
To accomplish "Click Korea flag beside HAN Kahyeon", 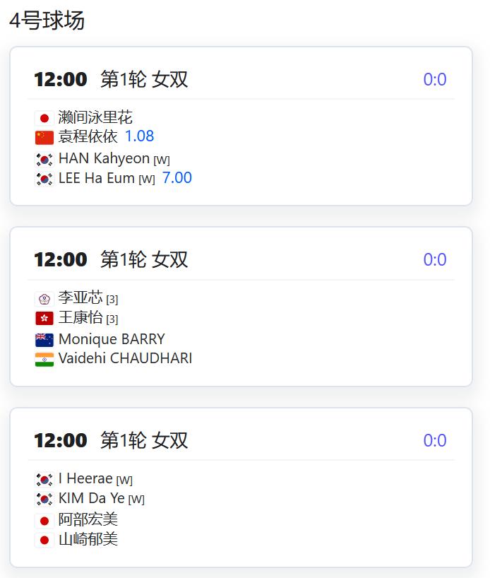I will click(x=44, y=160).
